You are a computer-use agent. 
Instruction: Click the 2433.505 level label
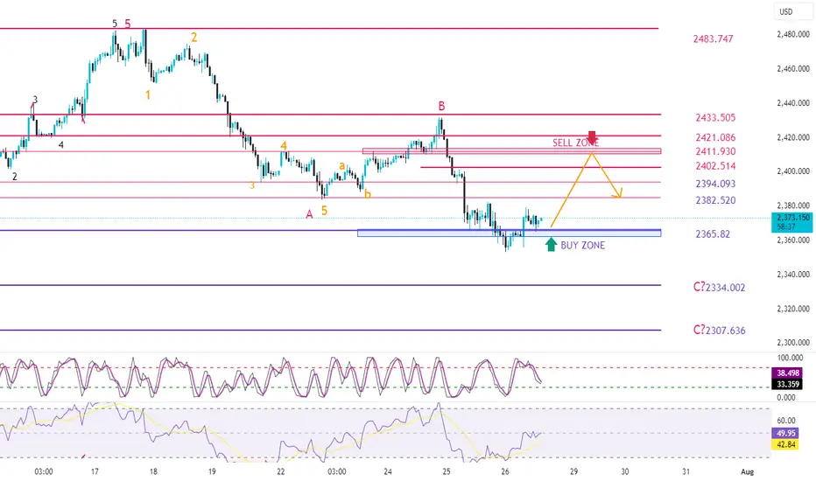tap(715, 118)
